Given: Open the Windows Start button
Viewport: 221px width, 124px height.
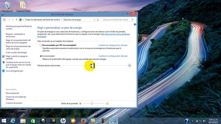Looking at the screenshot, I should click(4, 121).
